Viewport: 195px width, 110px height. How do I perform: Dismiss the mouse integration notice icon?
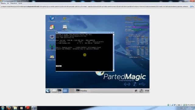[191, 6]
